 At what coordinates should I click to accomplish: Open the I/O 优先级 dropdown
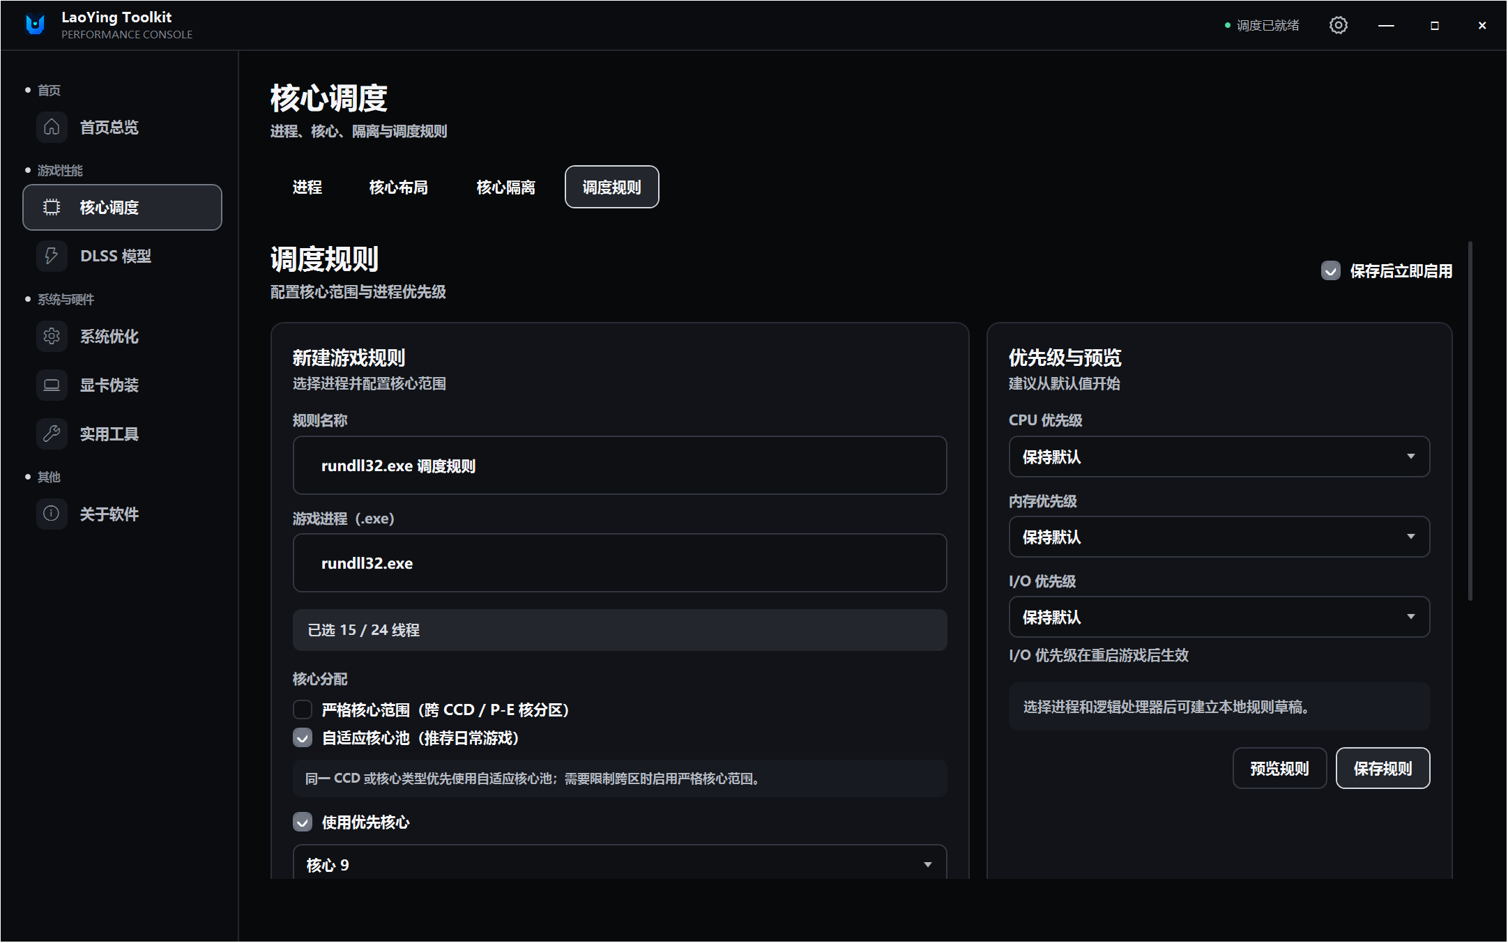(1219, 617)
